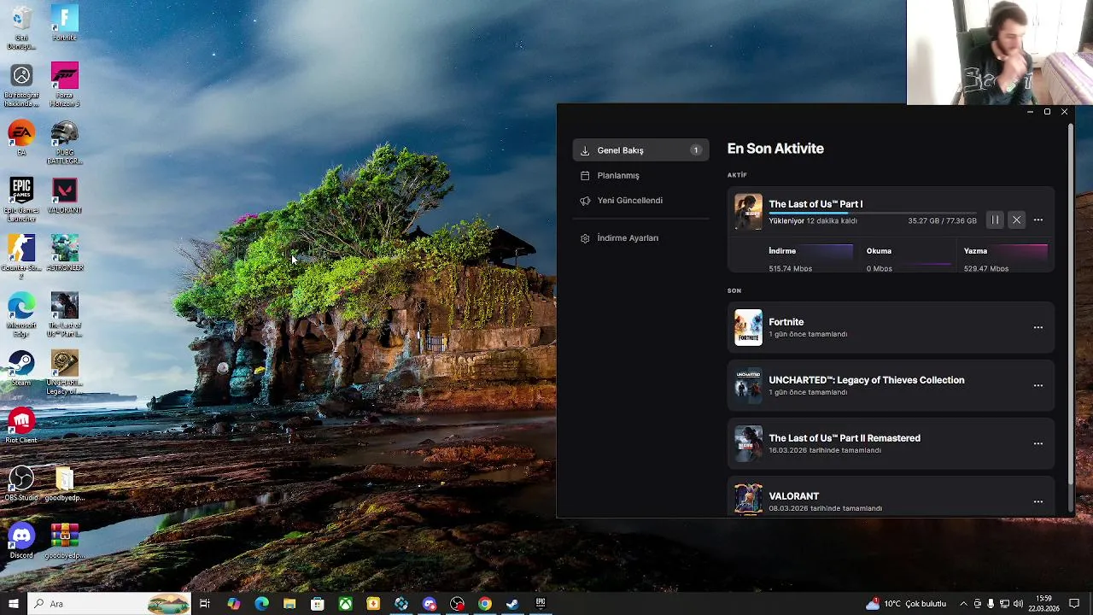Open the three-dot menu for UNCHARTED Legacy of Thieves

click(1038, 385)
